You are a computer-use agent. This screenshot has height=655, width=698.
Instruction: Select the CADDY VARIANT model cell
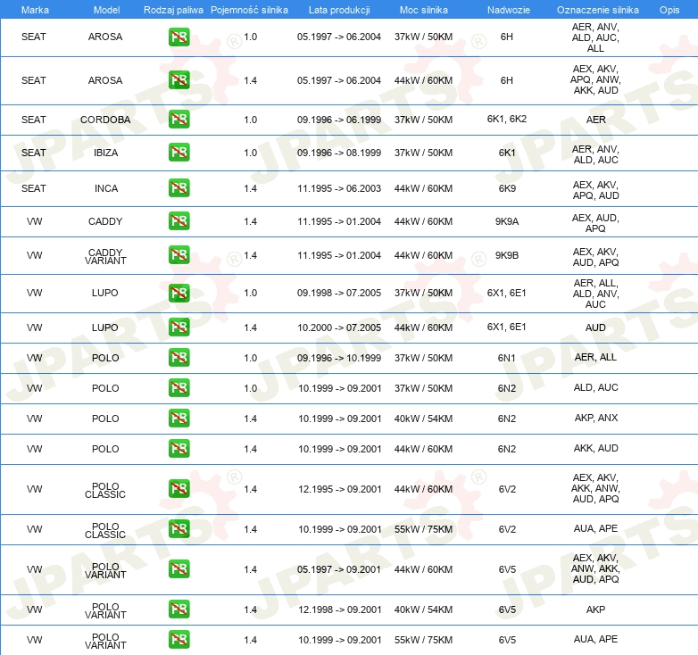tap(105, 256)
